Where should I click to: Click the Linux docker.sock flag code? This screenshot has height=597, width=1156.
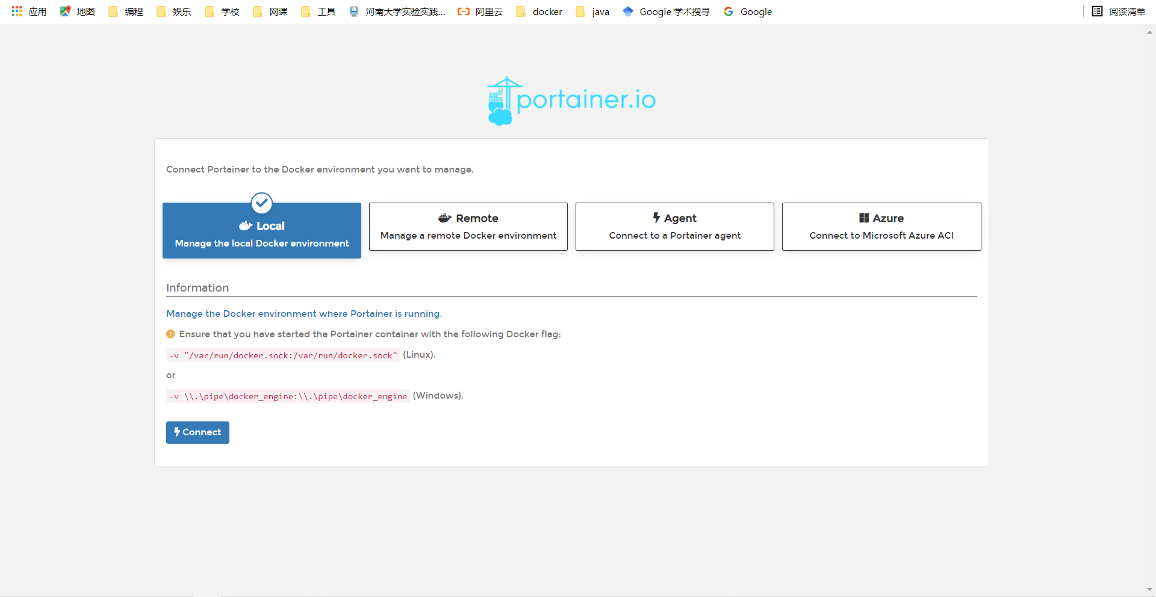283,355
